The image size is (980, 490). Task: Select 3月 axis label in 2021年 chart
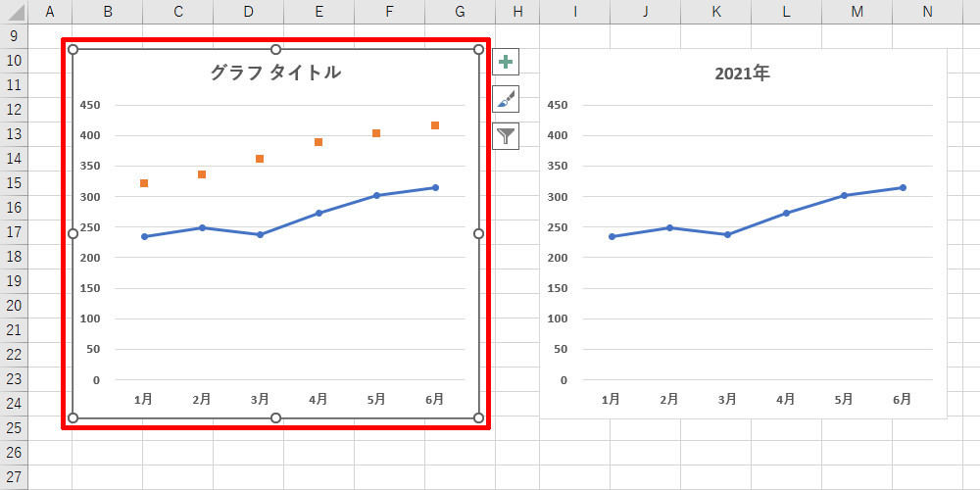click(x=727, y=399)
